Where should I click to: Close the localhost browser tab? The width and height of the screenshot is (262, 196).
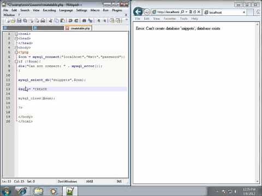coord(243,13)
